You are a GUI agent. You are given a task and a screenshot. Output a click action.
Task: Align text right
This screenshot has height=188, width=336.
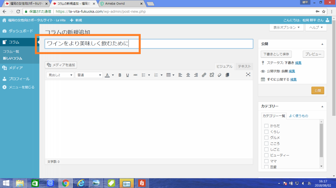click(196, 75)
